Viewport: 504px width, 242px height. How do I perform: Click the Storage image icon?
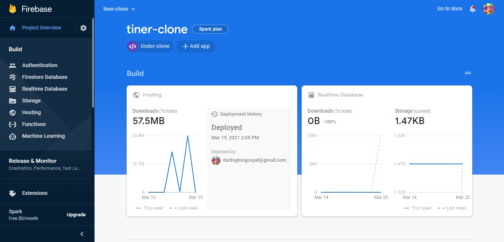13,101
